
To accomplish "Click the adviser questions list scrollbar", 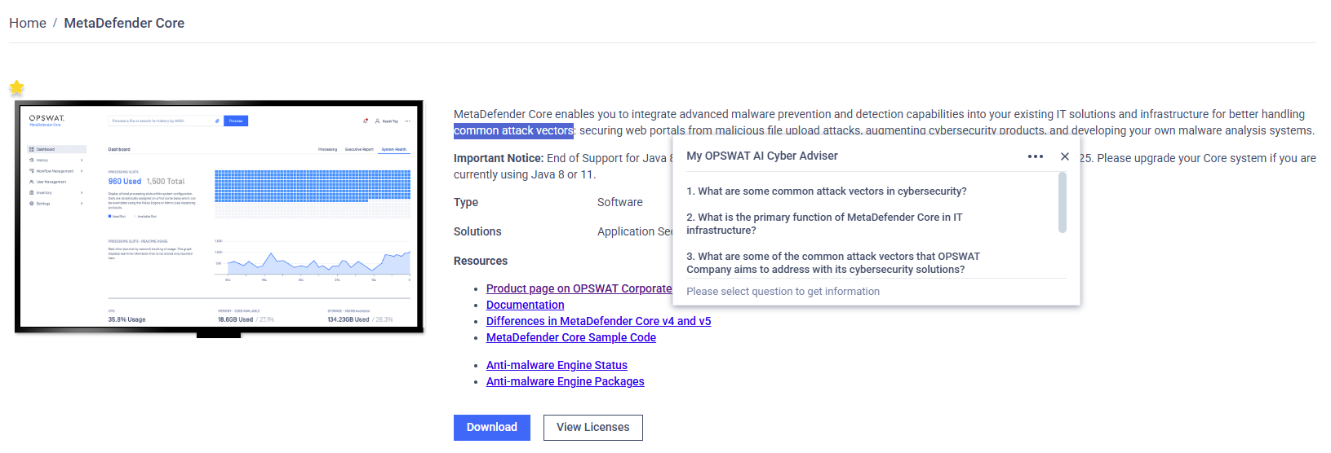I will tap(1063, 203).
